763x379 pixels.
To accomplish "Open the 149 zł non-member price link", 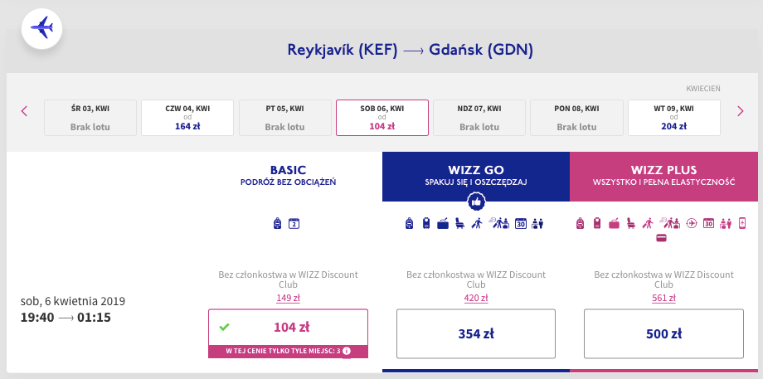I will (x=288, y=299).
